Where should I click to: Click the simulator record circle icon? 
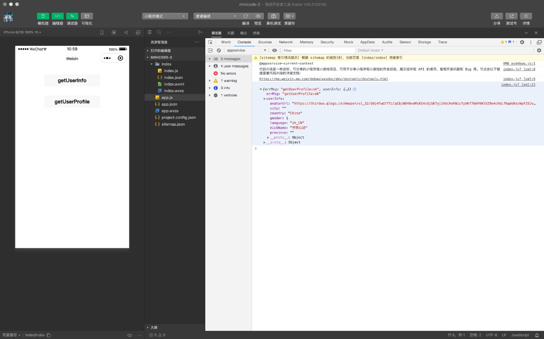click(x=114, y=32)
